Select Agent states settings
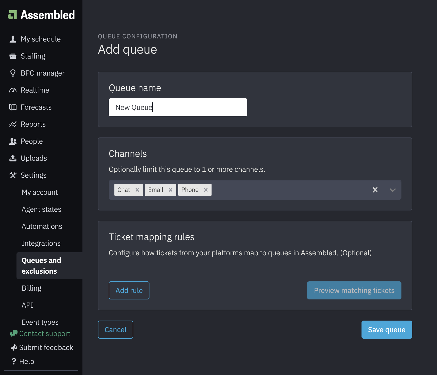The height and width of the screenshot is (375, 437). (41, 209)
